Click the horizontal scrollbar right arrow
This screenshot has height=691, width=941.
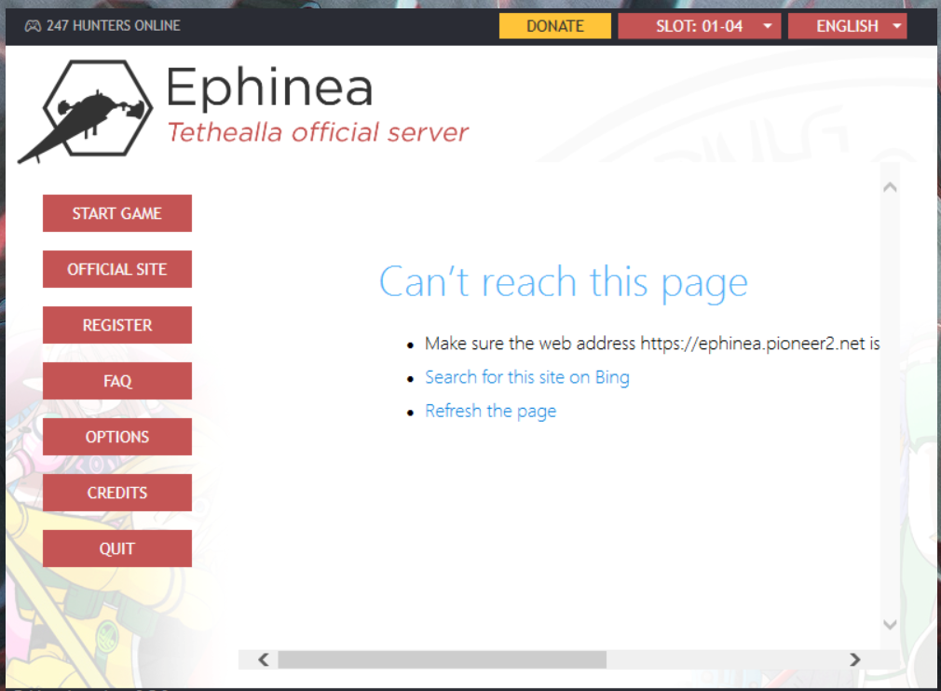pos(854,660)
